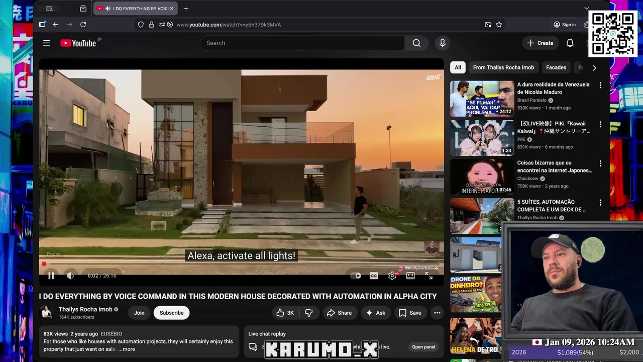Screen dimensions: 643x362
Task: Open 5 SUÍTES, AUTOMAÇÃO COMPLETA video title
Action: [552, 206]
